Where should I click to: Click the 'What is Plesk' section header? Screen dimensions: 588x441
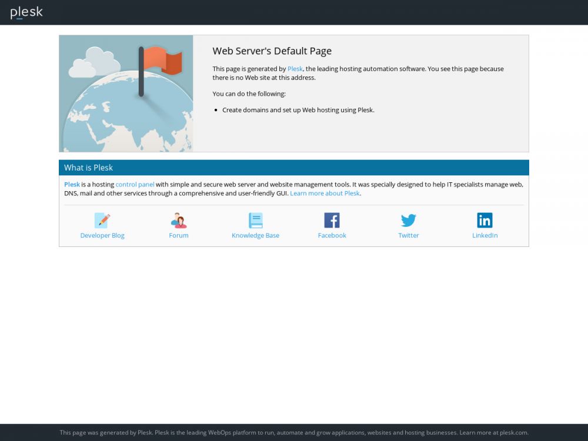[x=88, y=168]
